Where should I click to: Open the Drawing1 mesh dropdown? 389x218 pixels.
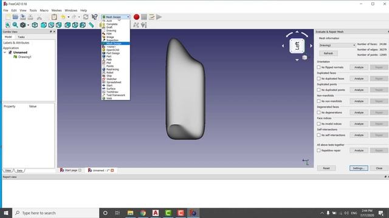pos(337,45)
